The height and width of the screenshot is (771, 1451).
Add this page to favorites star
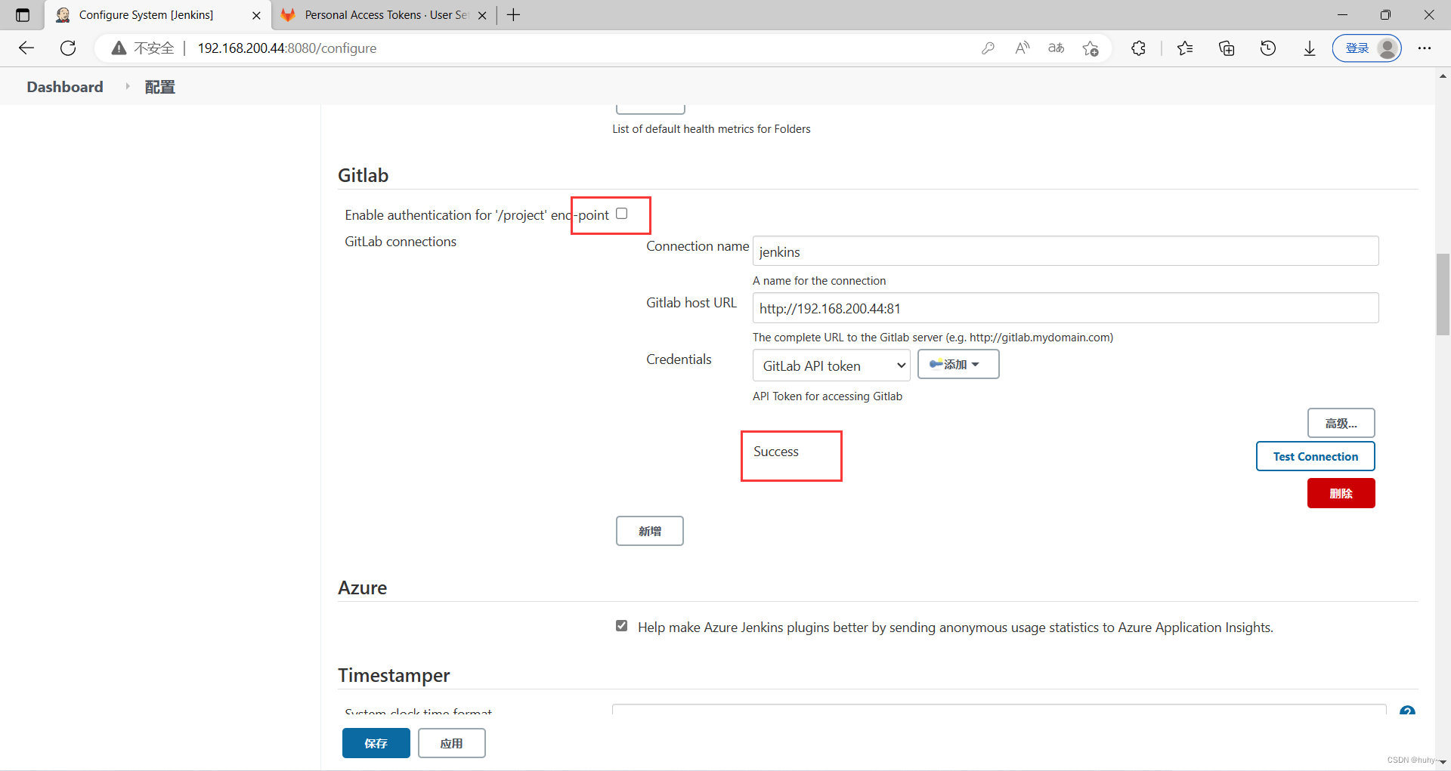point(1090,48)
